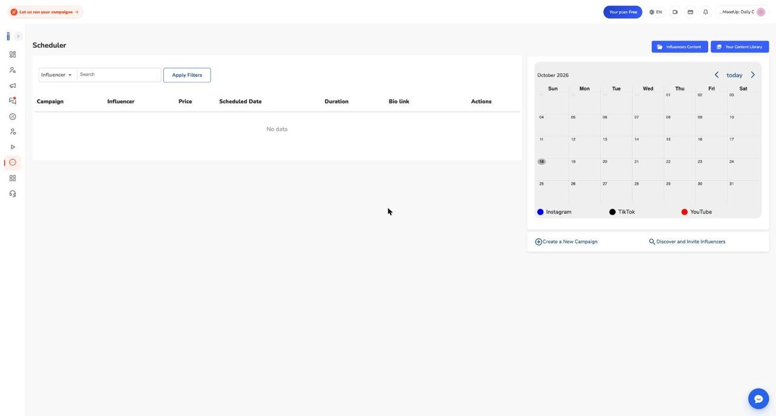
Task: Click the blue Instagram legend dot
Action: 540,212
